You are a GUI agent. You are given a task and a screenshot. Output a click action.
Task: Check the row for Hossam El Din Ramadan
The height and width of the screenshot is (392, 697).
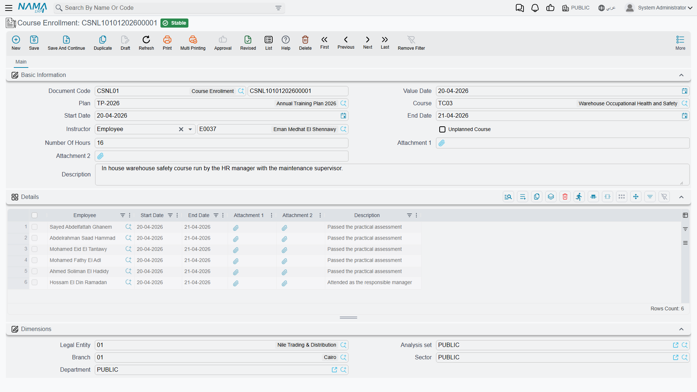pyautogui.click(x=34, y=282)
